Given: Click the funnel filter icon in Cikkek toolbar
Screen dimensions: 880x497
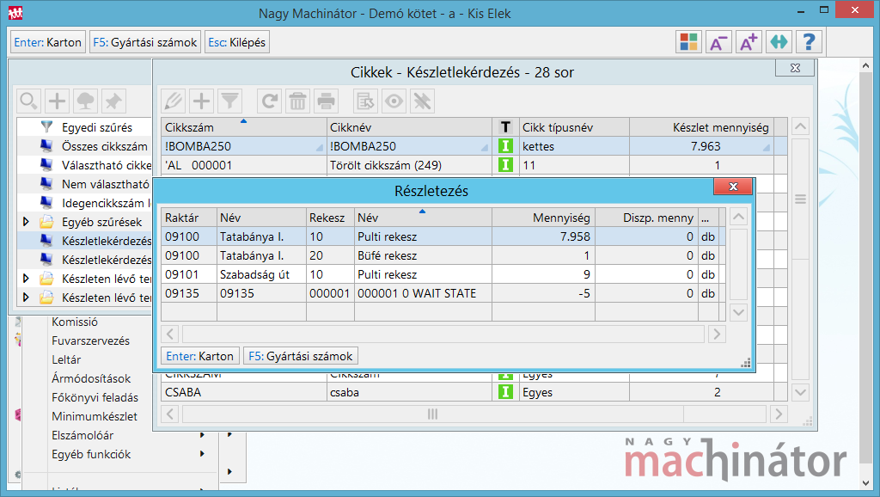Looking at the screenshot, I should (229, 101).
